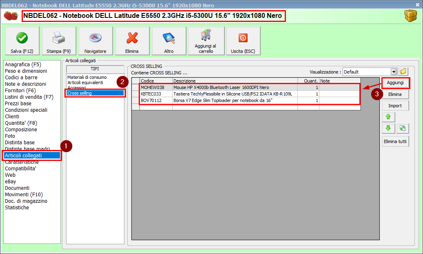Click the Elimina red X toolbar button

(132, 41)
